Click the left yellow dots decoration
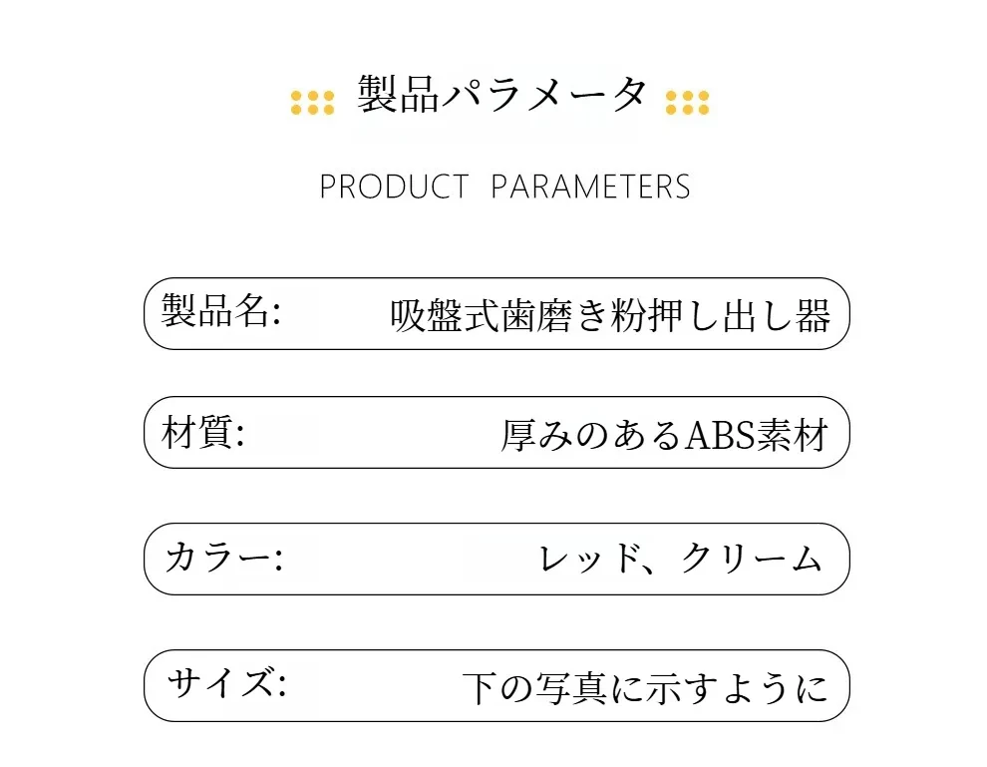 312,103
